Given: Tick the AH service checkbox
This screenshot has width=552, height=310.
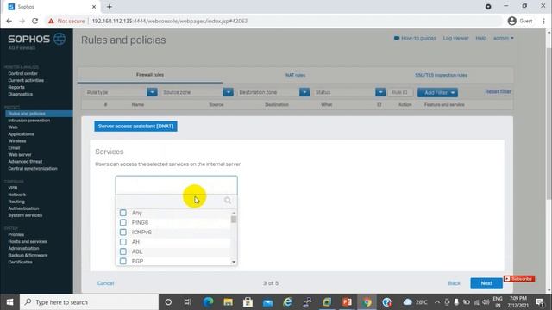Looking at the screenshot, I should point(122,242).
